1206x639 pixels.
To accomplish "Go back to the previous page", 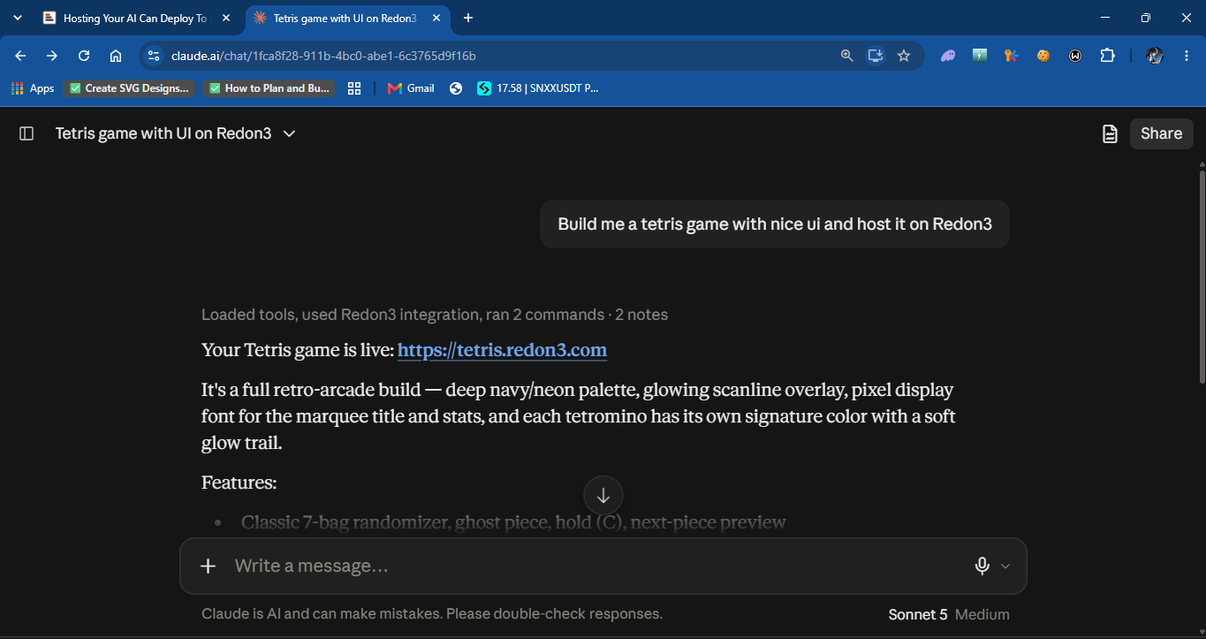I will (x=20, y=56).
